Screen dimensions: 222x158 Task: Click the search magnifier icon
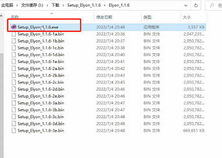(x=212, y=5)
